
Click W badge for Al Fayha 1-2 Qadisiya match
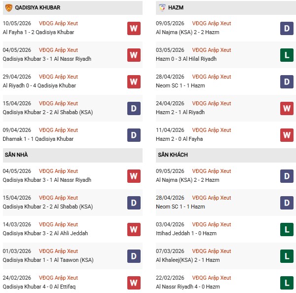(x=134, y=28)
